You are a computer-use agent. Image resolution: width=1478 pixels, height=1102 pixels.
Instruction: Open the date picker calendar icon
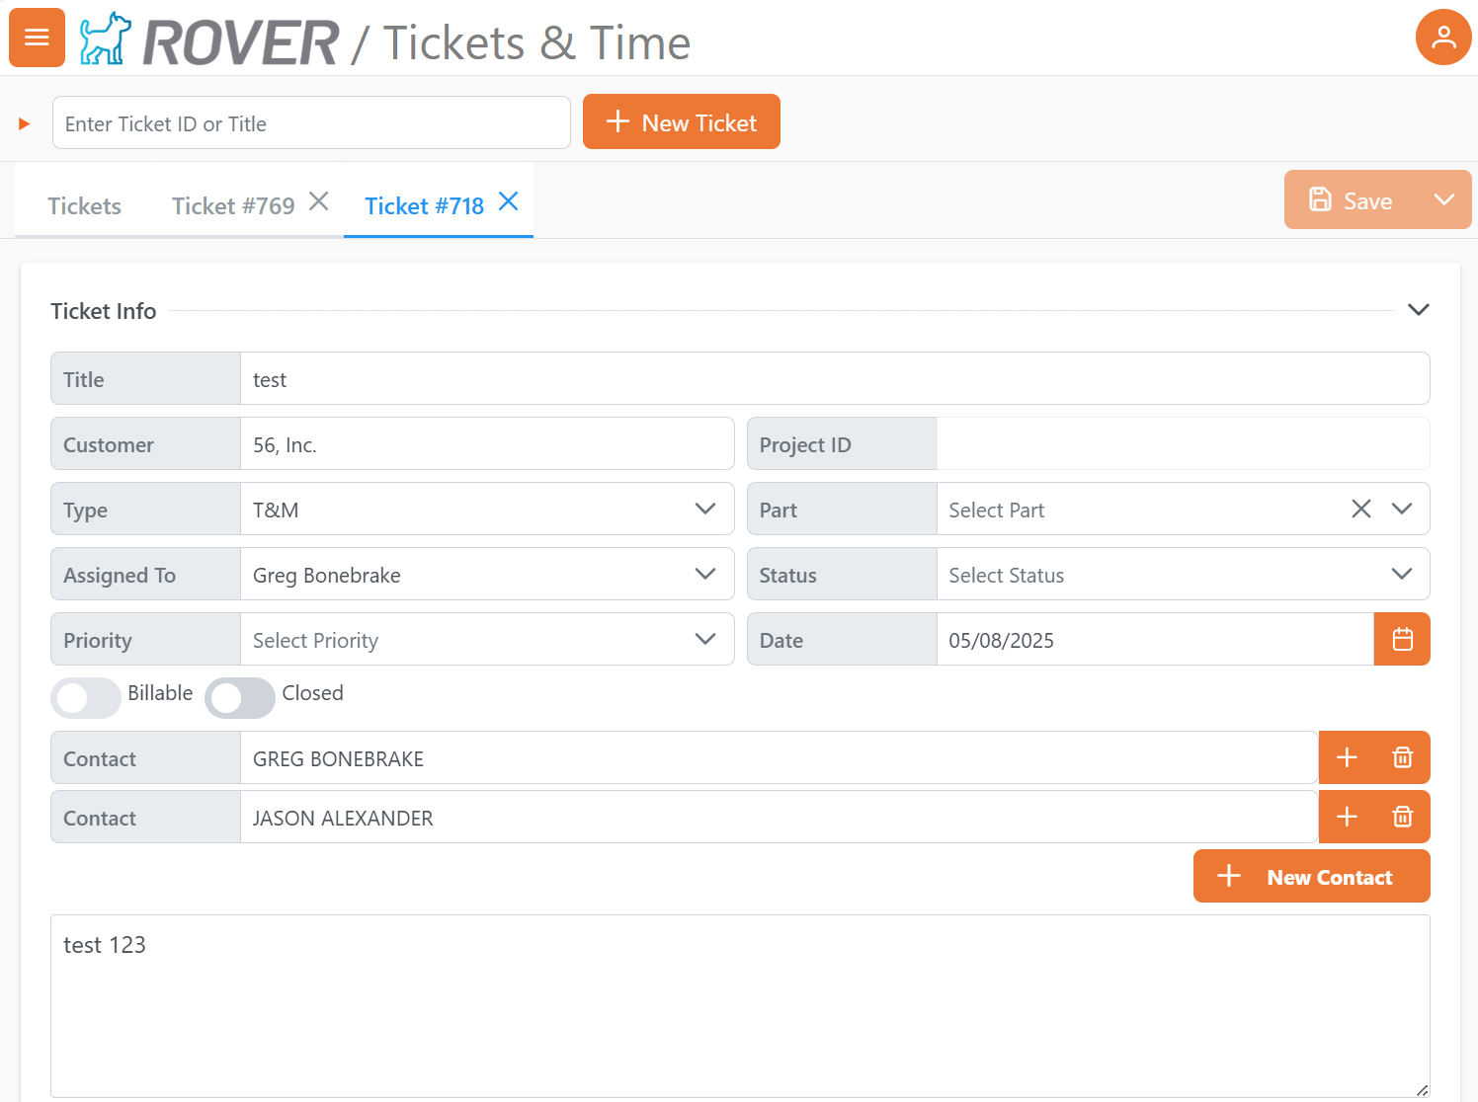pyautogui.click(x=1402, y=639)
